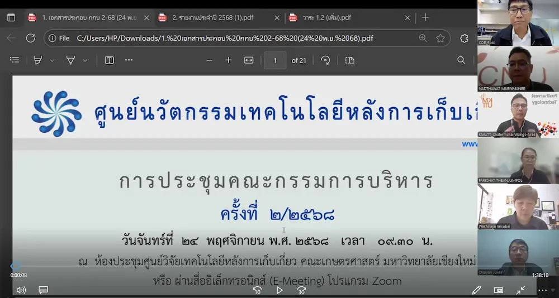Open the subtitles and captions icon
This screenshot has width=559, height=298.
(43, 290)
